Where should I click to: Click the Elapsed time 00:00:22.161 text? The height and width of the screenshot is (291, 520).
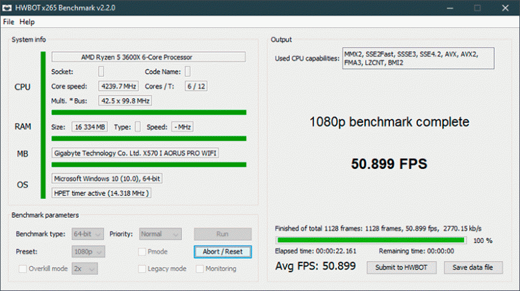point(316,251)
